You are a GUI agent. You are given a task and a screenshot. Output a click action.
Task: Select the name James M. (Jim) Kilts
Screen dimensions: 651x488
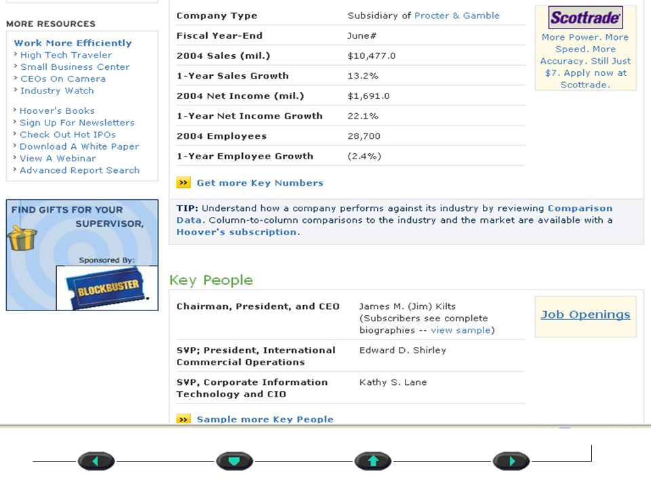[408, 306]
